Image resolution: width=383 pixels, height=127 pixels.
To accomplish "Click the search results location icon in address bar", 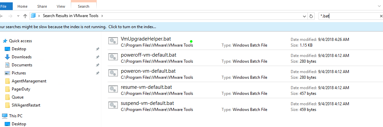I will click(34, 16).
